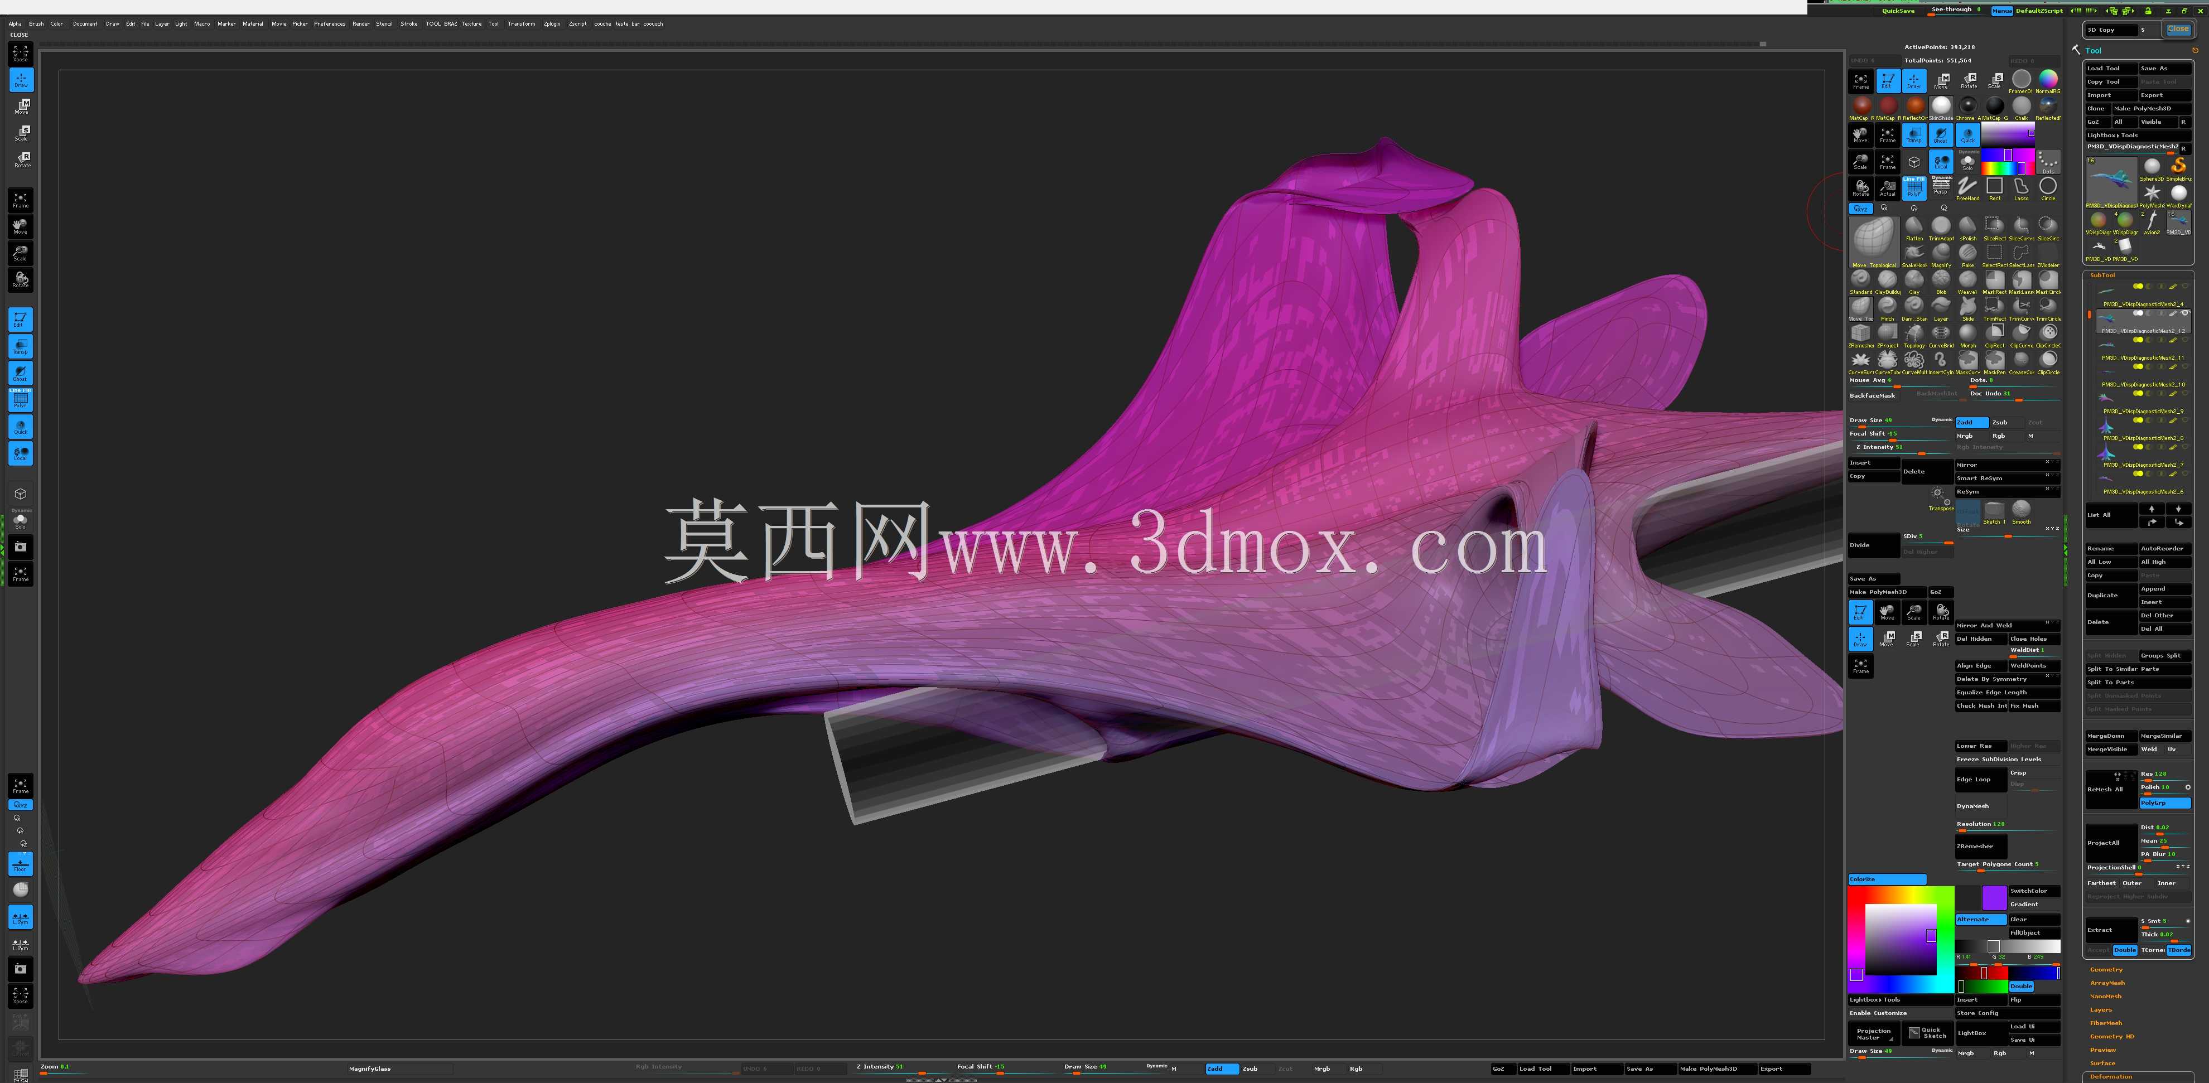This screenshot has height=1083, width=2209.
Task: Choose the SnakeHook brush
Action: pos(1914,255)
